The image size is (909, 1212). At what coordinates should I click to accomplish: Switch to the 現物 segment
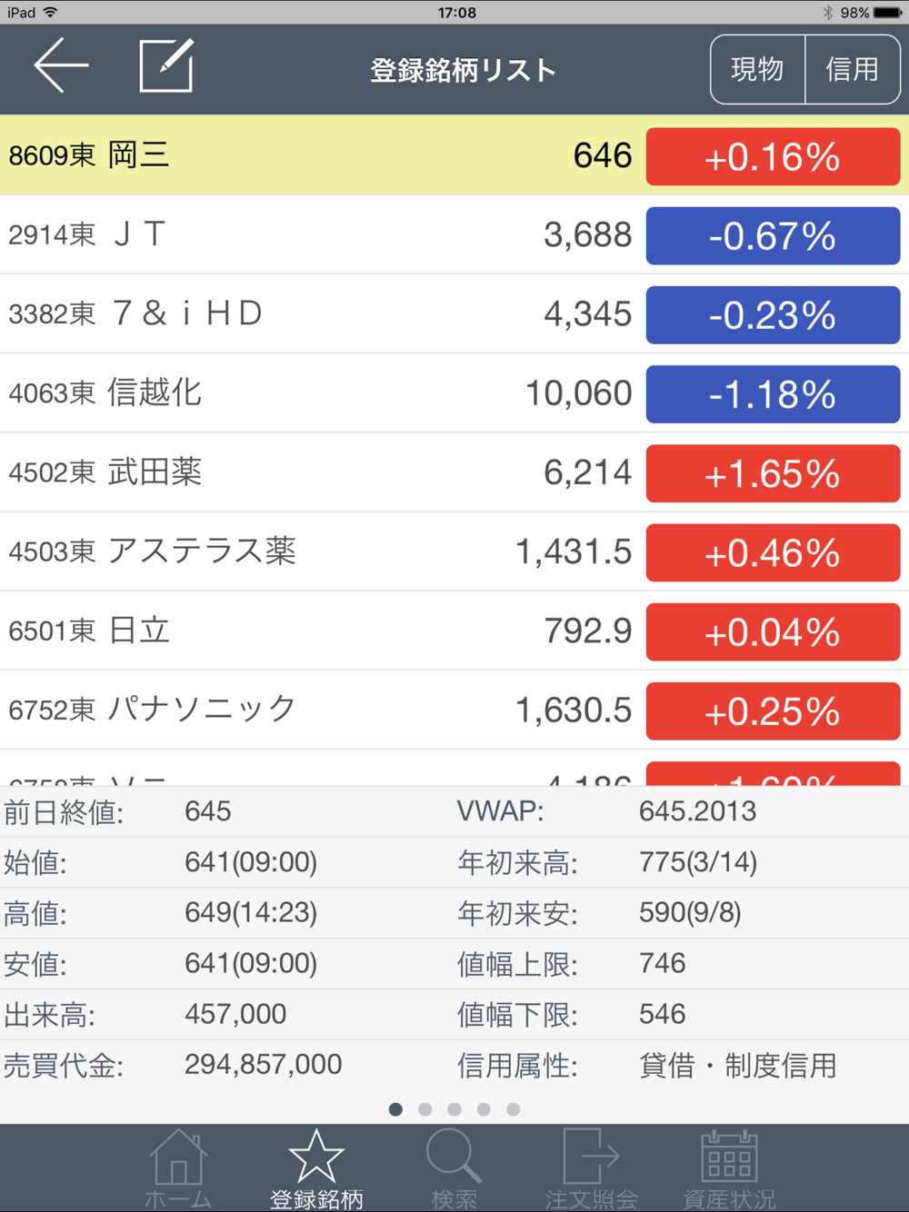point(758,69)
